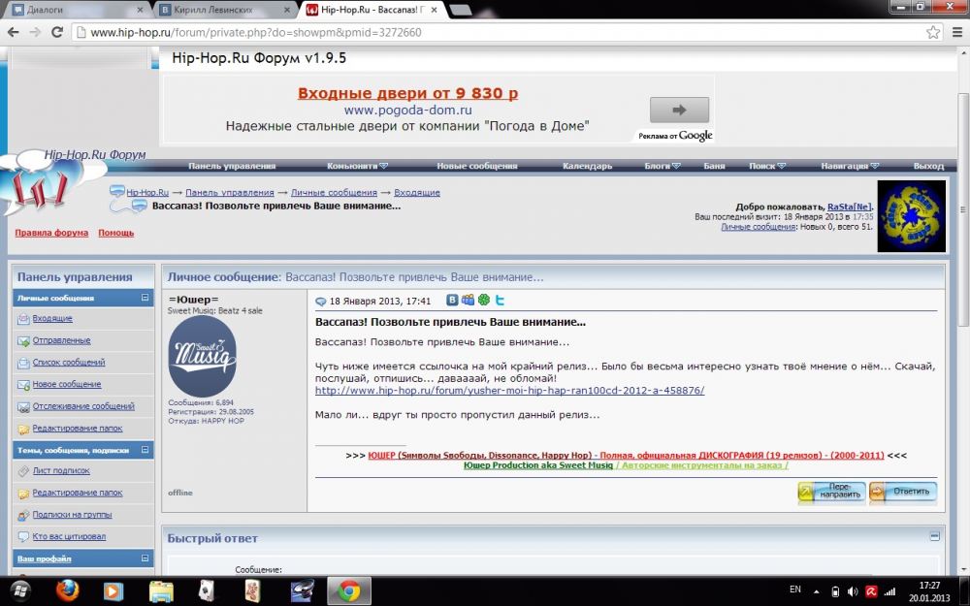Open Календарь in the forum navbar

point(587,166)
